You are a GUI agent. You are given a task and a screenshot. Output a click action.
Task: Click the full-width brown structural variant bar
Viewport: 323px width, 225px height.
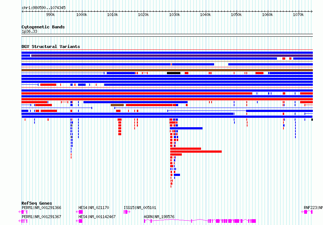[167, 70]
